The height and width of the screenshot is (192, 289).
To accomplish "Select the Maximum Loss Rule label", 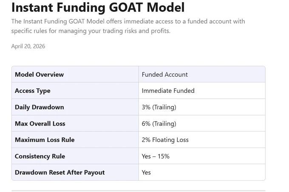I will (45, 140).
